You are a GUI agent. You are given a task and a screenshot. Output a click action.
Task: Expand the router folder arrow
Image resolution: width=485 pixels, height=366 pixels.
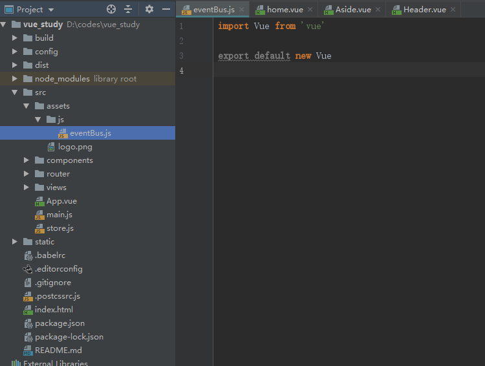27,174
